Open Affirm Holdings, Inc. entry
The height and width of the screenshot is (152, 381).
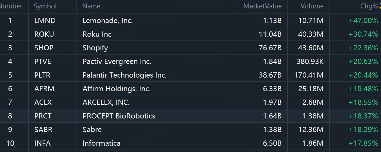click(x=116, y=89)
